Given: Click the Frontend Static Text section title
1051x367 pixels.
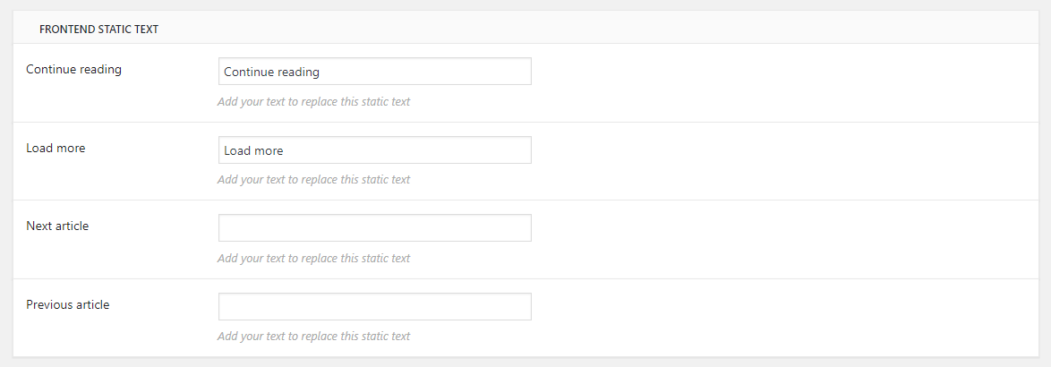Looking at the screenshot, I should 98,30.
